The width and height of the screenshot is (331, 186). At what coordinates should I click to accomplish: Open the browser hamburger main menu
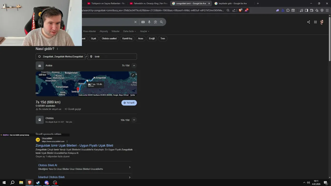(327, 10)
